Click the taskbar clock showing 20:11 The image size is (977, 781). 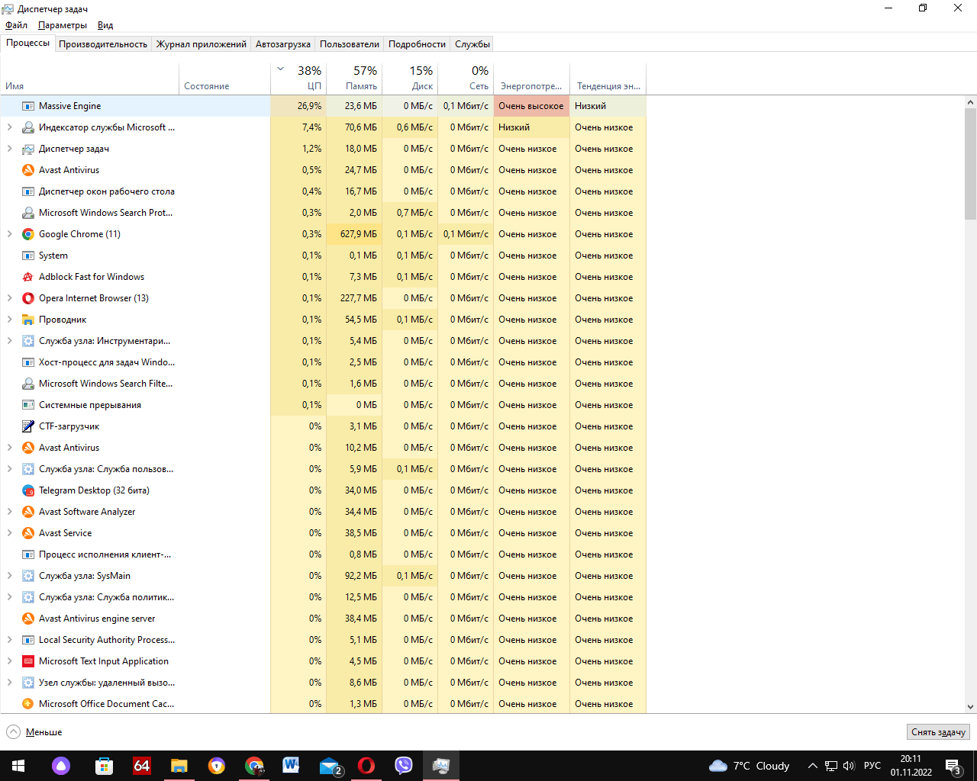pos(911,766)
